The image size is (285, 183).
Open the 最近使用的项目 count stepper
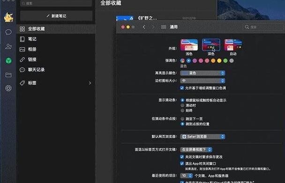point(186,176)
